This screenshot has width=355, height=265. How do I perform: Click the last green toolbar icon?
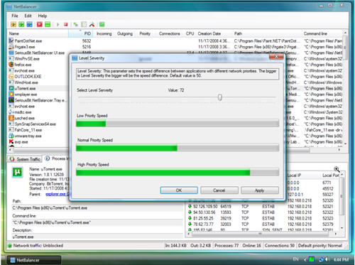point(102,24)
